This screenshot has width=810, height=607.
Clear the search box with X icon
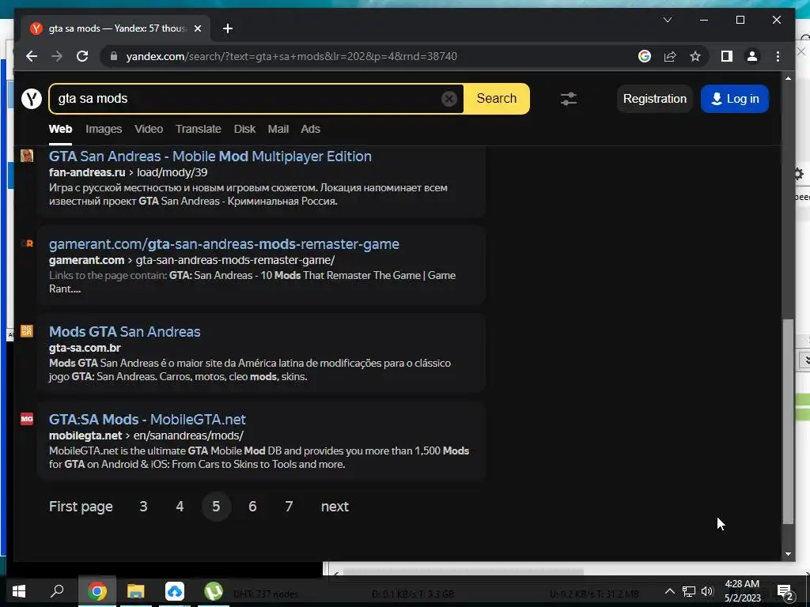[449, 99]
